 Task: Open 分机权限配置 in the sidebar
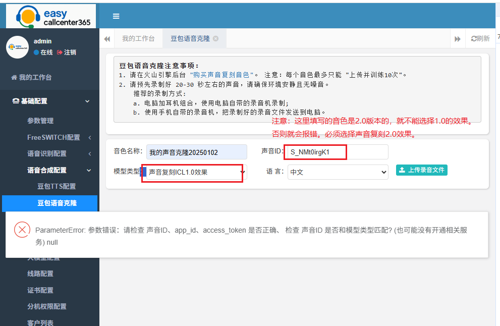tap(47, 306)
